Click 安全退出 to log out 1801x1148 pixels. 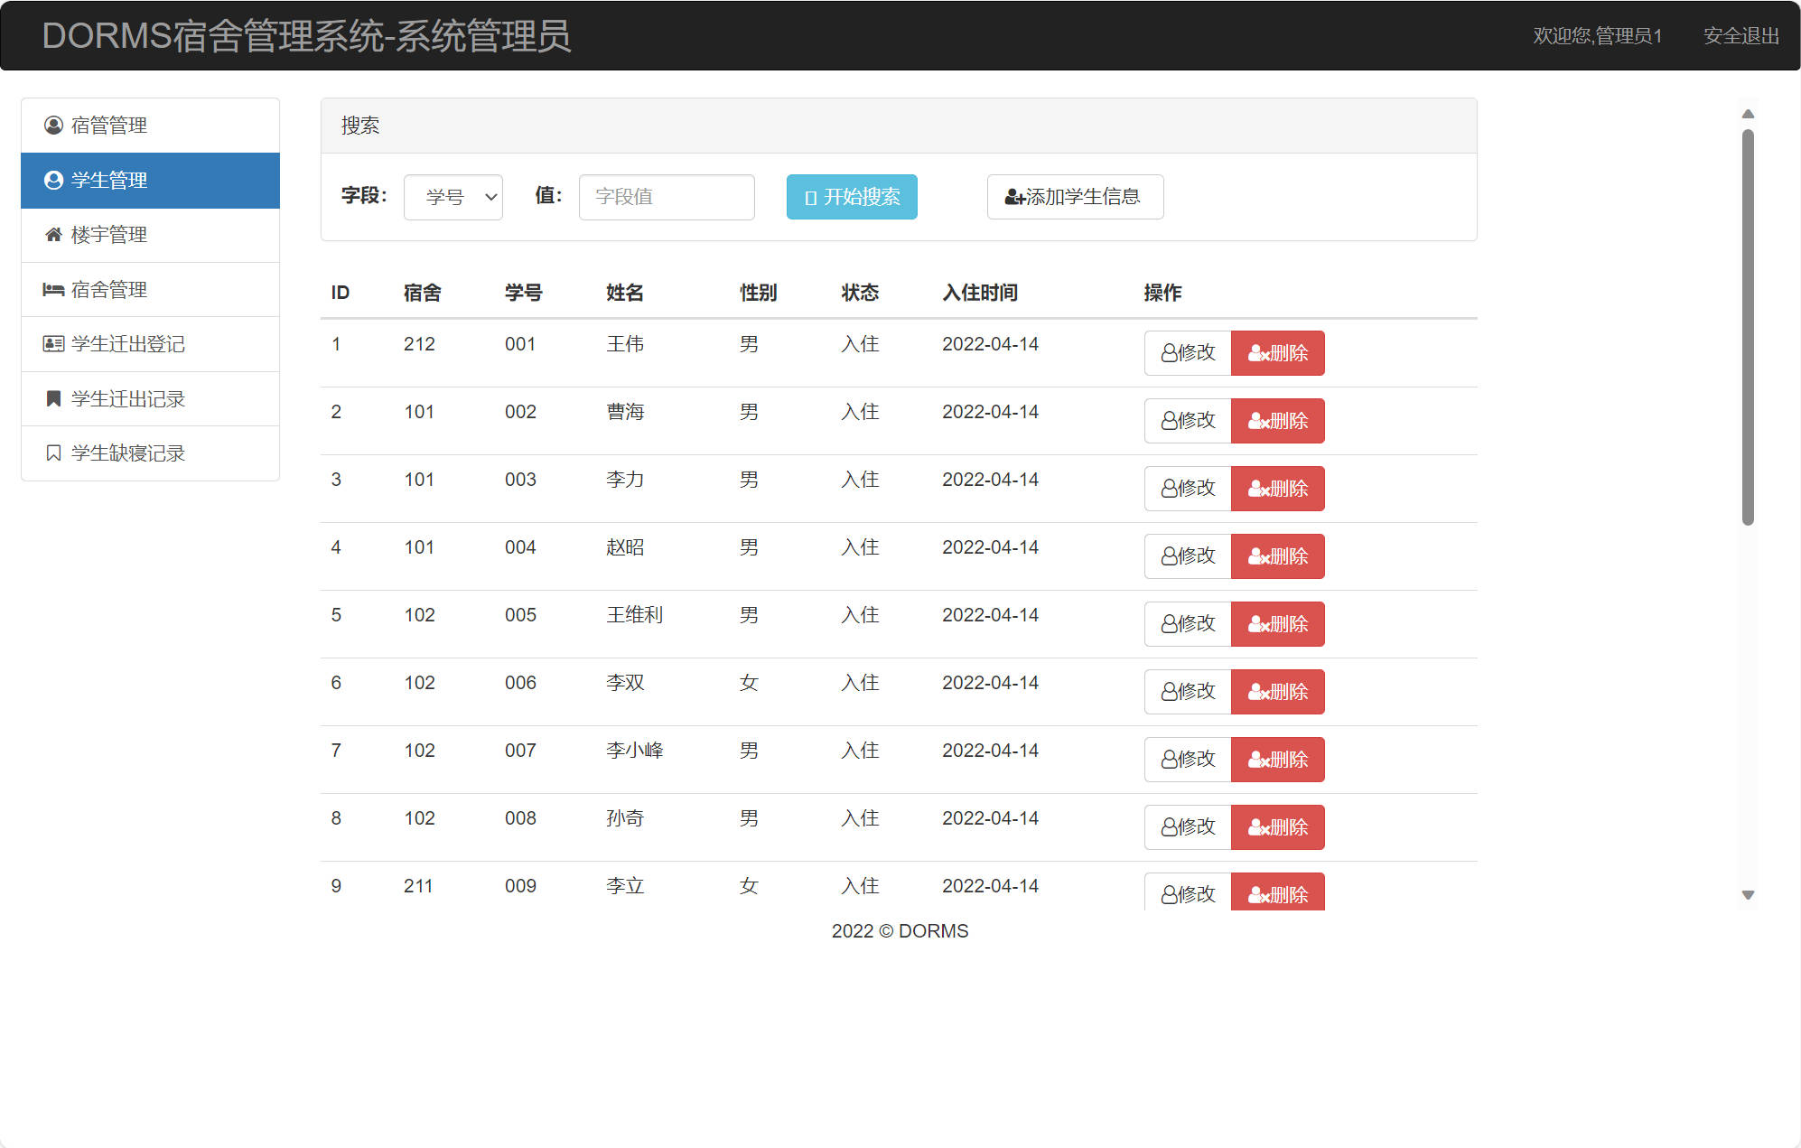[1740, 36]
